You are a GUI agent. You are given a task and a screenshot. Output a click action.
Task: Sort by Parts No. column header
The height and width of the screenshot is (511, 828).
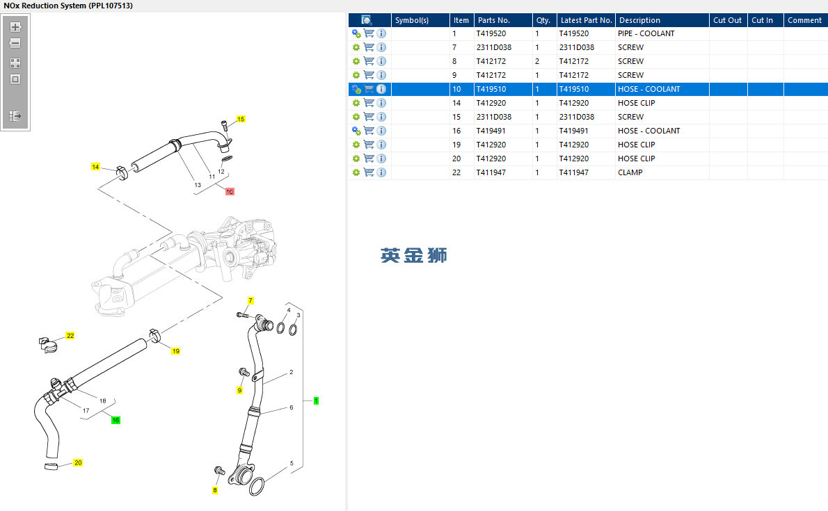point(503,20)
